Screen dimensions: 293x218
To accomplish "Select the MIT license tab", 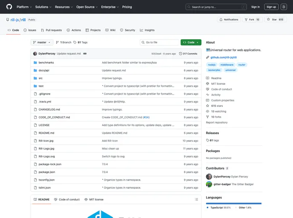I will (94, 199).
